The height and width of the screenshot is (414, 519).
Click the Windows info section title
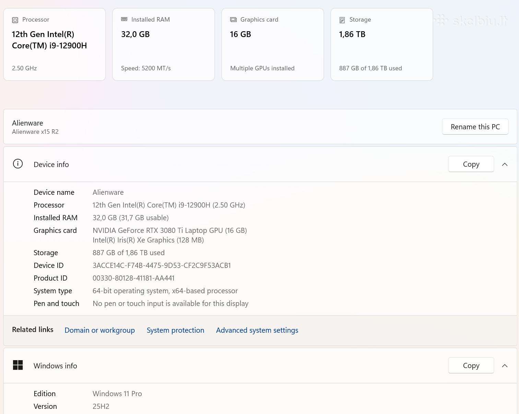coord(55,366)
